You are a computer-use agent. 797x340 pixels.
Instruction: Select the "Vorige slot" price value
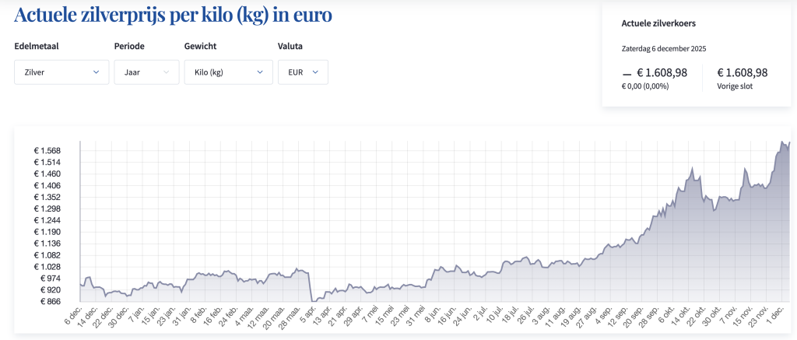[x=743, y=72]
